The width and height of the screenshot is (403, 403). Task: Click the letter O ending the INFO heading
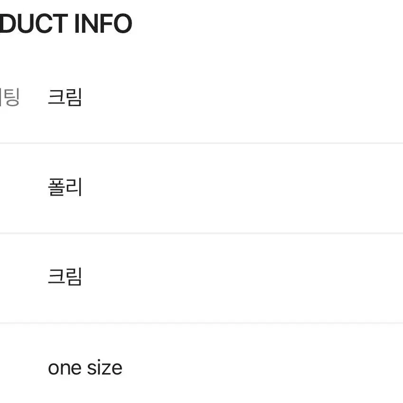pos(123,24)
